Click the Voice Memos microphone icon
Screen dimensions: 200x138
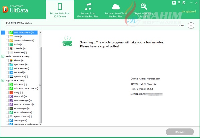pos(11,68)
